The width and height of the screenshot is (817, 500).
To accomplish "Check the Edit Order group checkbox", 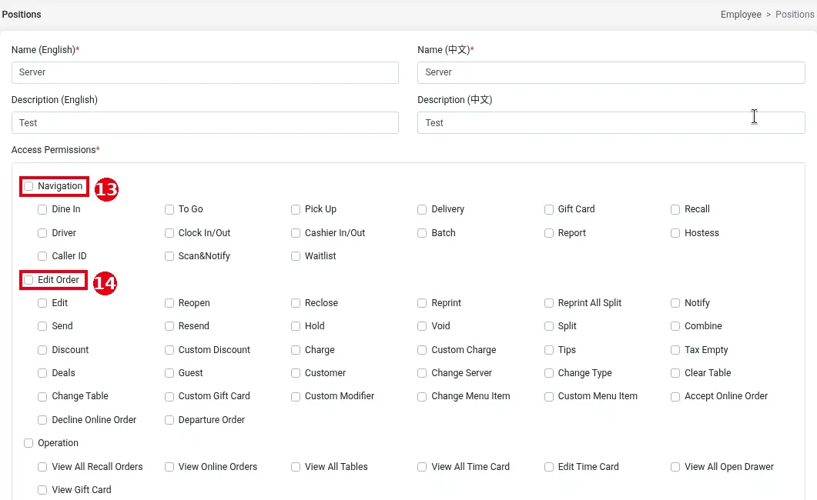I will coord(28,280).
